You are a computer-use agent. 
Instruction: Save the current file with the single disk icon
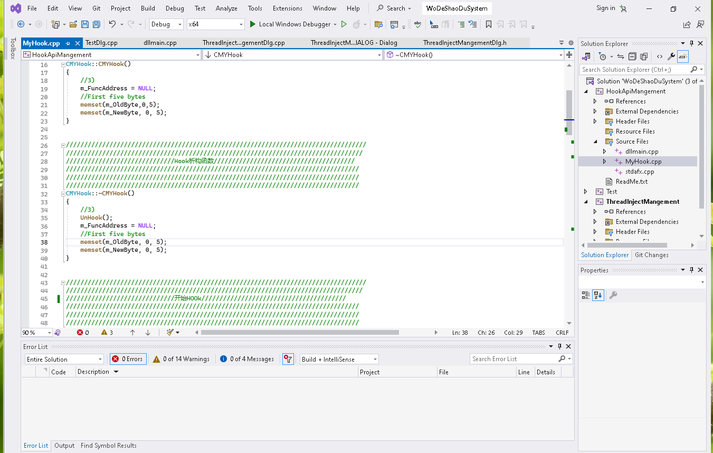point(84,24)
